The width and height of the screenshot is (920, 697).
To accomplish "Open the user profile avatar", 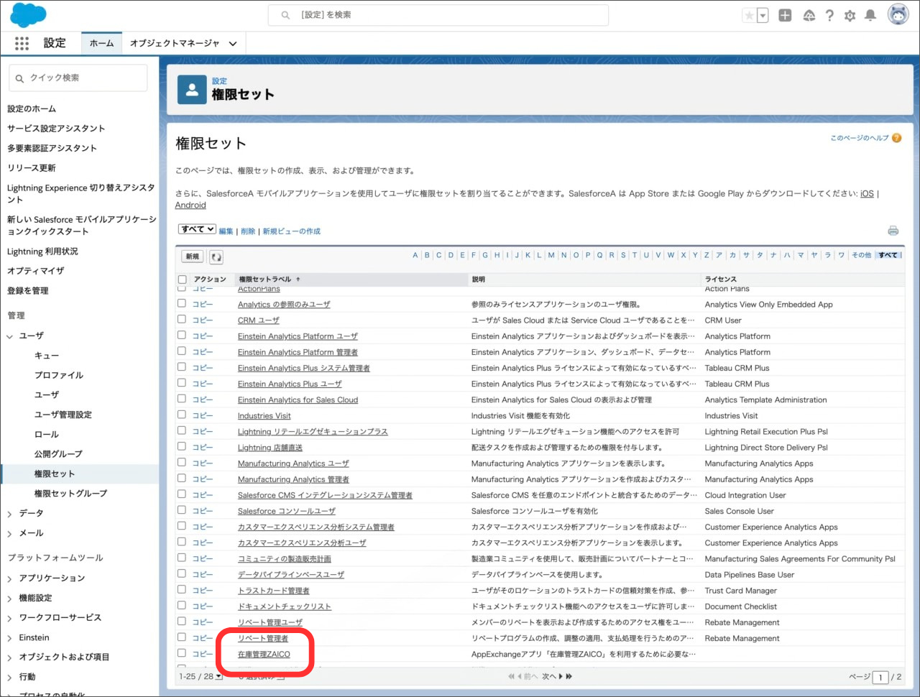I will (x=898, y=14).
